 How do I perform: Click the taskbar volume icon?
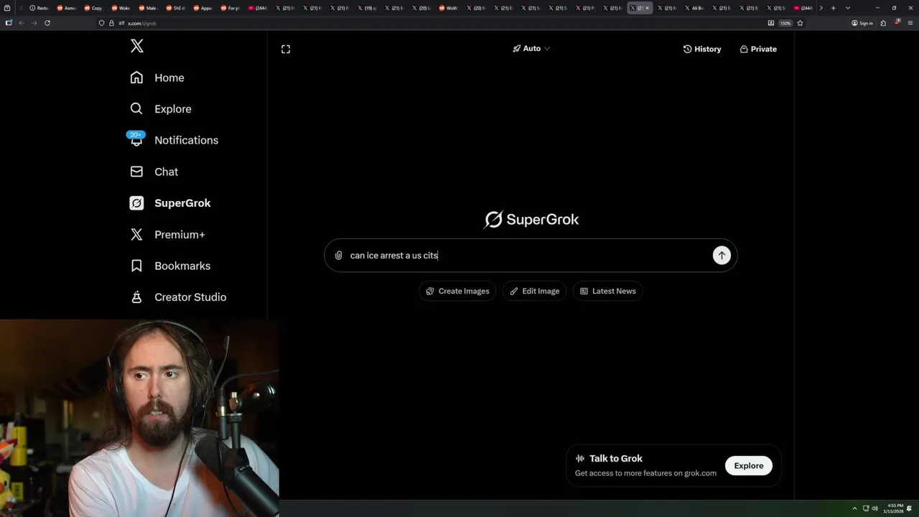coord(875,508)
